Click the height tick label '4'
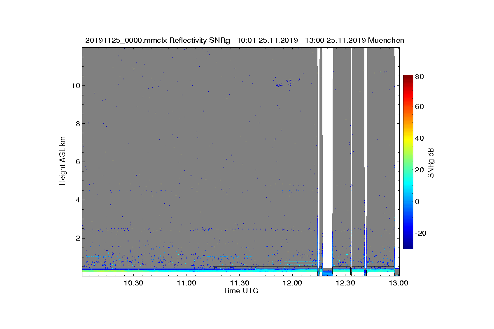 pos(77,200)
